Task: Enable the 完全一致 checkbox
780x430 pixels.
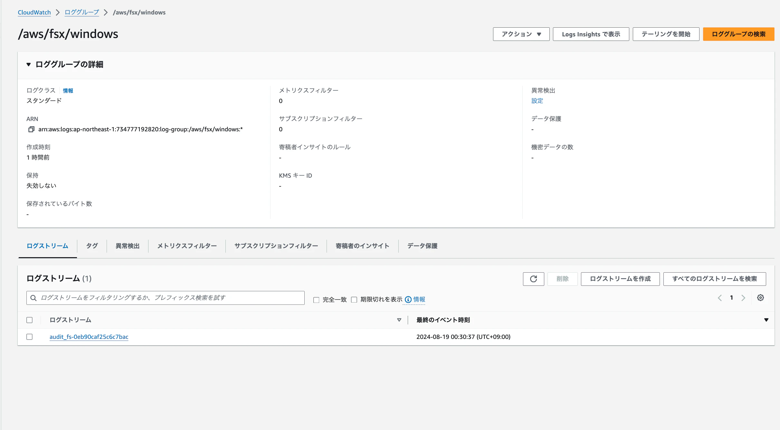Action: tap(316, 299)
